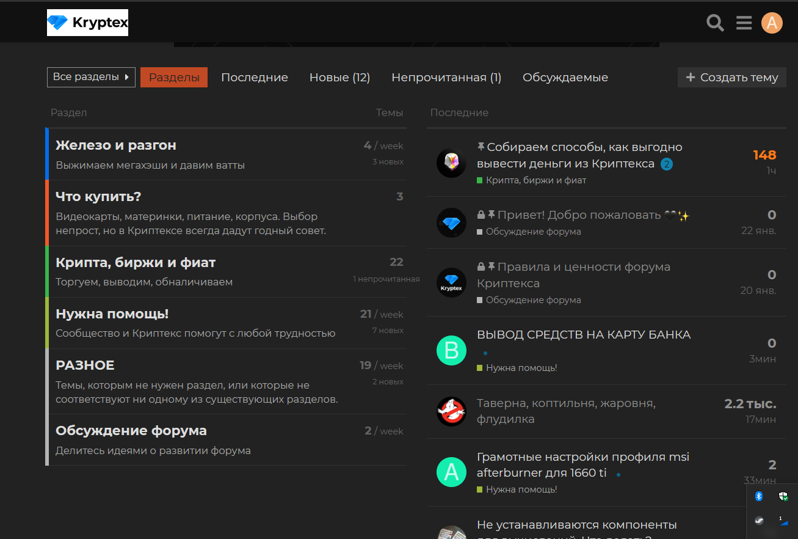Open the Нужна помощь! section heading

[112, 313]
